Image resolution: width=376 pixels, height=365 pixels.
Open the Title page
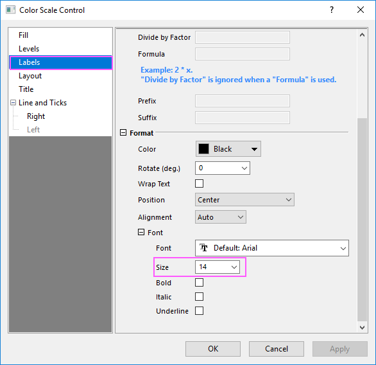(26, 89)
